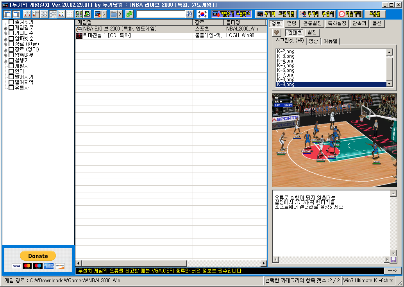Expand the 장르 (한글) tree node
404x287 pixels.
(5, 45)
